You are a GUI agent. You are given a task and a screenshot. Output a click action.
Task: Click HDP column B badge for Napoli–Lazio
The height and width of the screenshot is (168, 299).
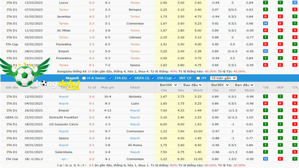click(x=280, y=104)
